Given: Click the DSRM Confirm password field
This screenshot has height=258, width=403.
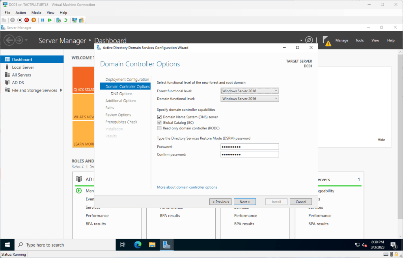Looking at the screenshot, I should 250,154.
